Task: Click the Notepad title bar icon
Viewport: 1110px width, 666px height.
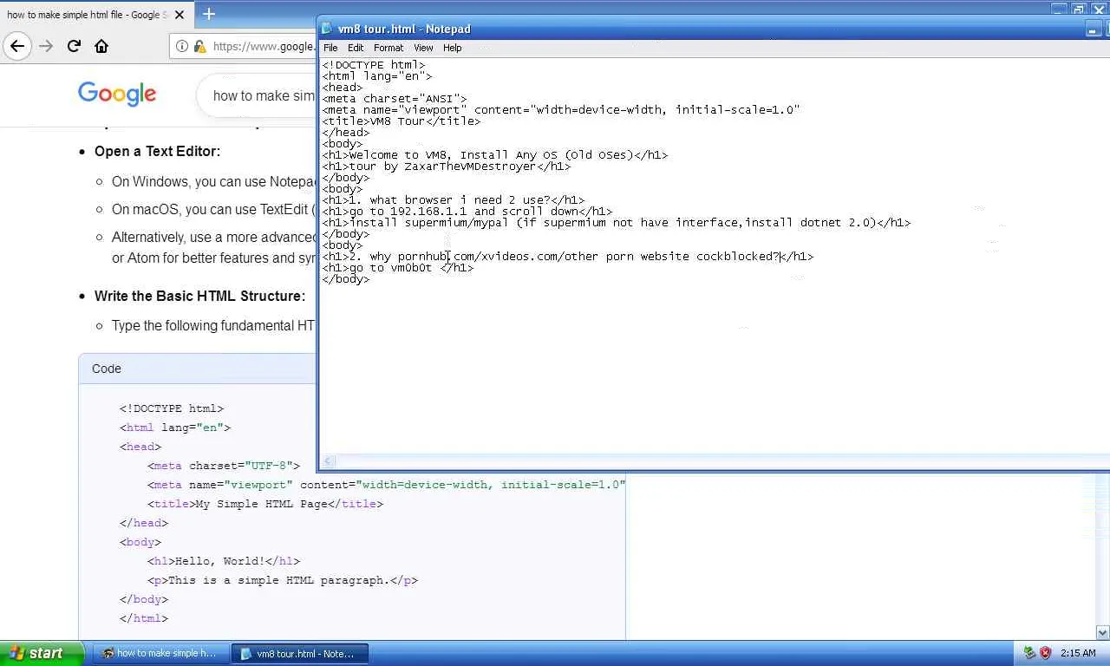Action: point(327,29)
